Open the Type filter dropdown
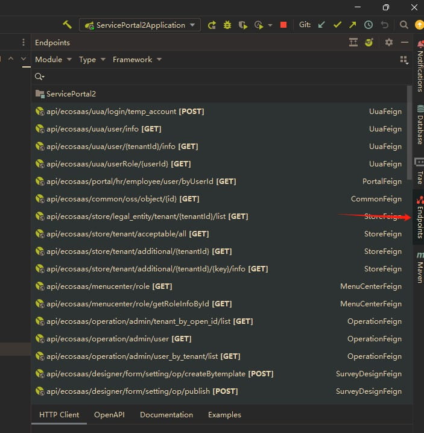424x433 pixels. tap(92, 59)
